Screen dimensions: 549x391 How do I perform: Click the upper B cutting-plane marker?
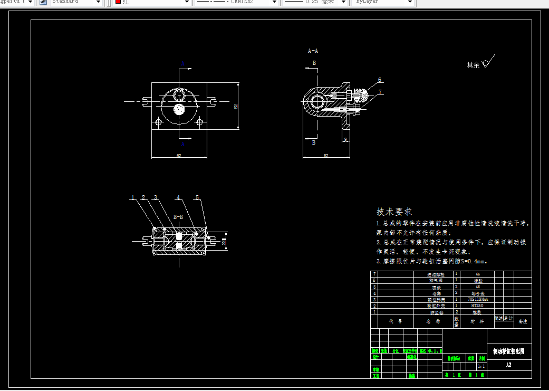pos(314,63)
